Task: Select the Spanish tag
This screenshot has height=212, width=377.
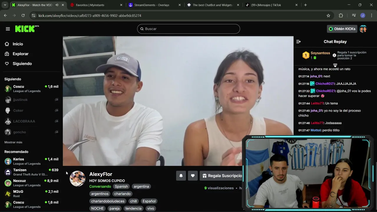Action: 121,186
